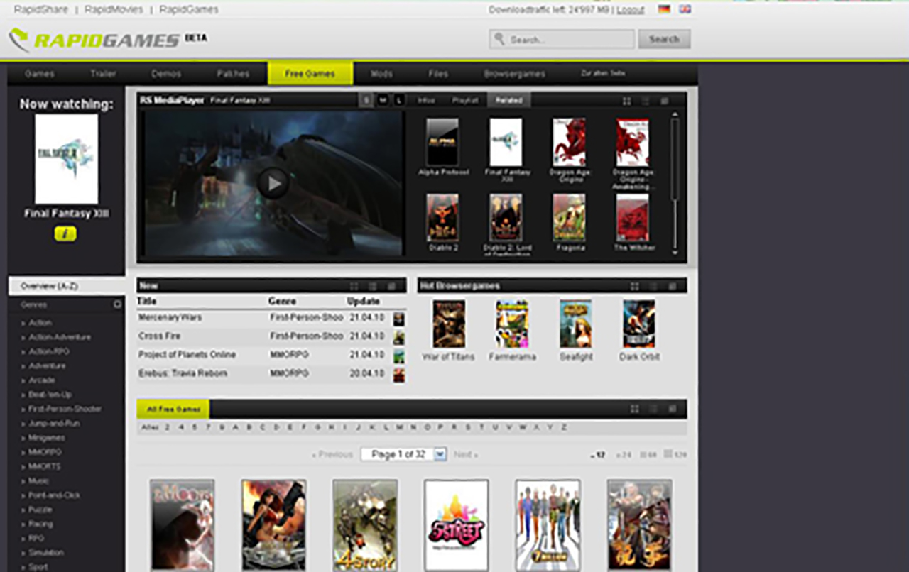
Task: Open the Seafight browsergame cover
Action: (x=576, y=324)
